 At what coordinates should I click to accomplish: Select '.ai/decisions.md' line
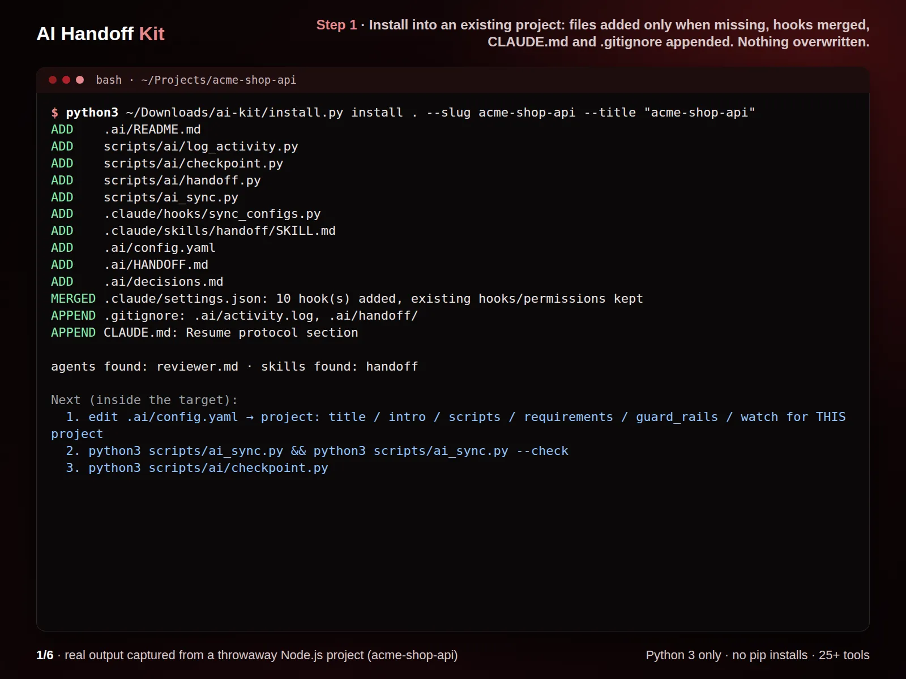tap(137, 282)
